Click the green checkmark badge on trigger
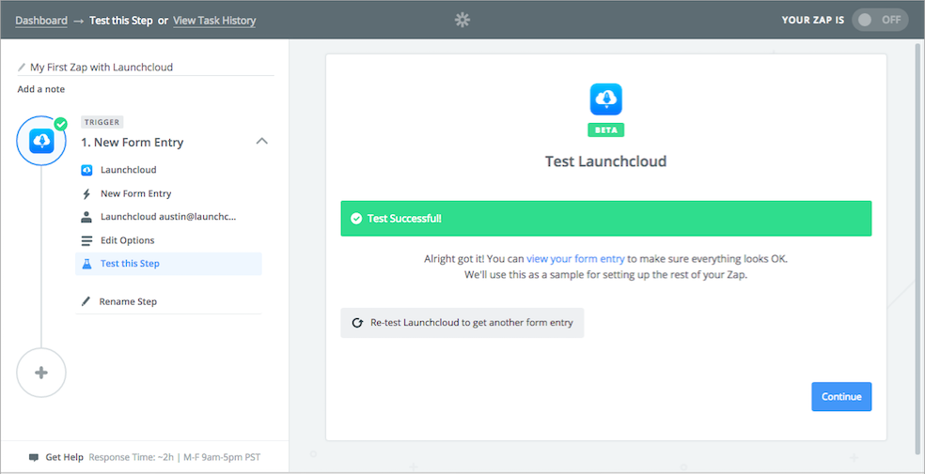This screenshot has width=925, height=474. (60, 124)
